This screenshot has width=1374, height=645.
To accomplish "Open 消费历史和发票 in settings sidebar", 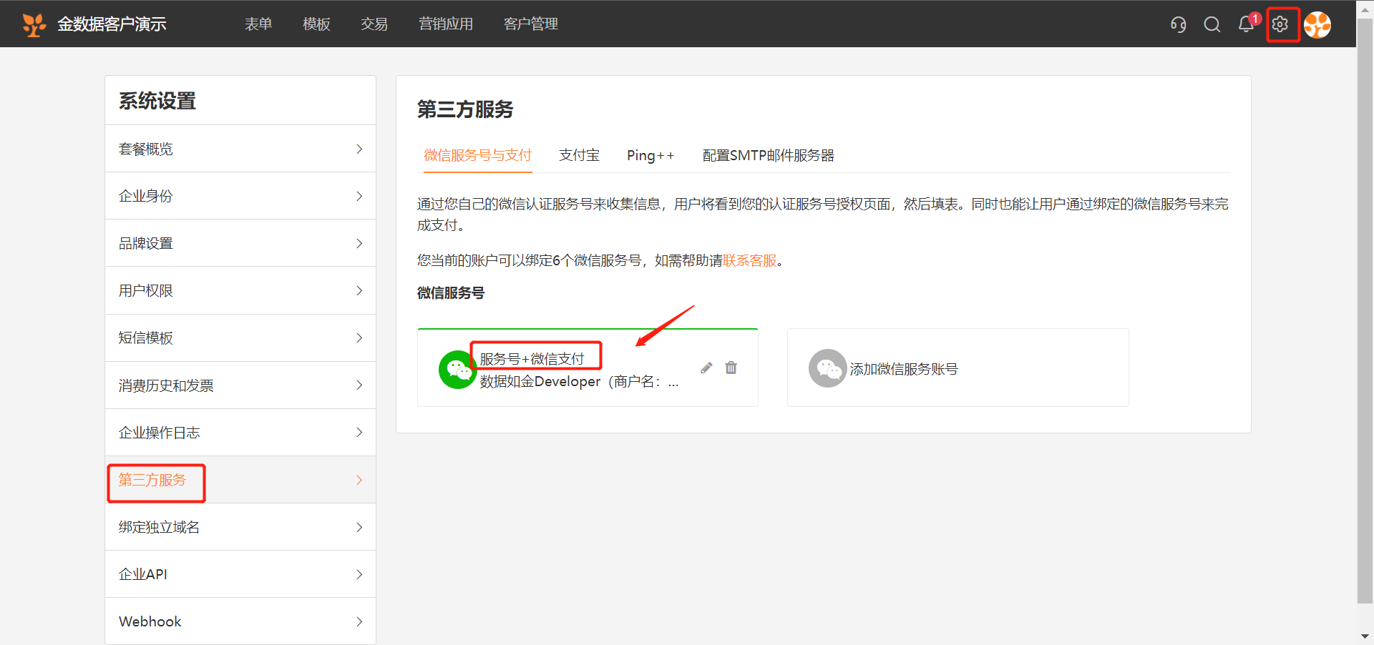I will [240, 385].
